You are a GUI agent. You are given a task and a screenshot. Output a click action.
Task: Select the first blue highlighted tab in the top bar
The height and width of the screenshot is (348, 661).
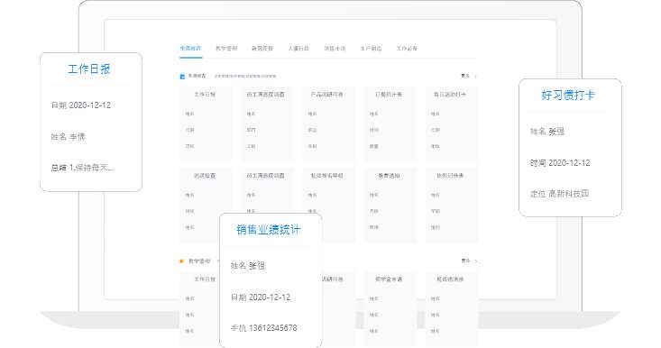pyautogui.click(x=190, y=49)
